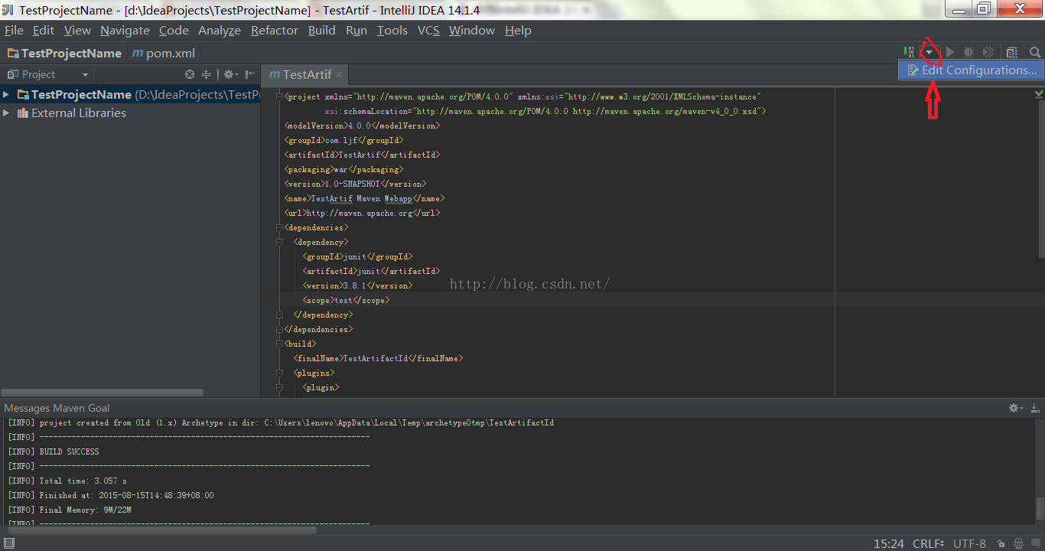Viewport: 1045px width, 551px height.
Task: Click the green inspection status checkmark
Action: (1039, 94)
